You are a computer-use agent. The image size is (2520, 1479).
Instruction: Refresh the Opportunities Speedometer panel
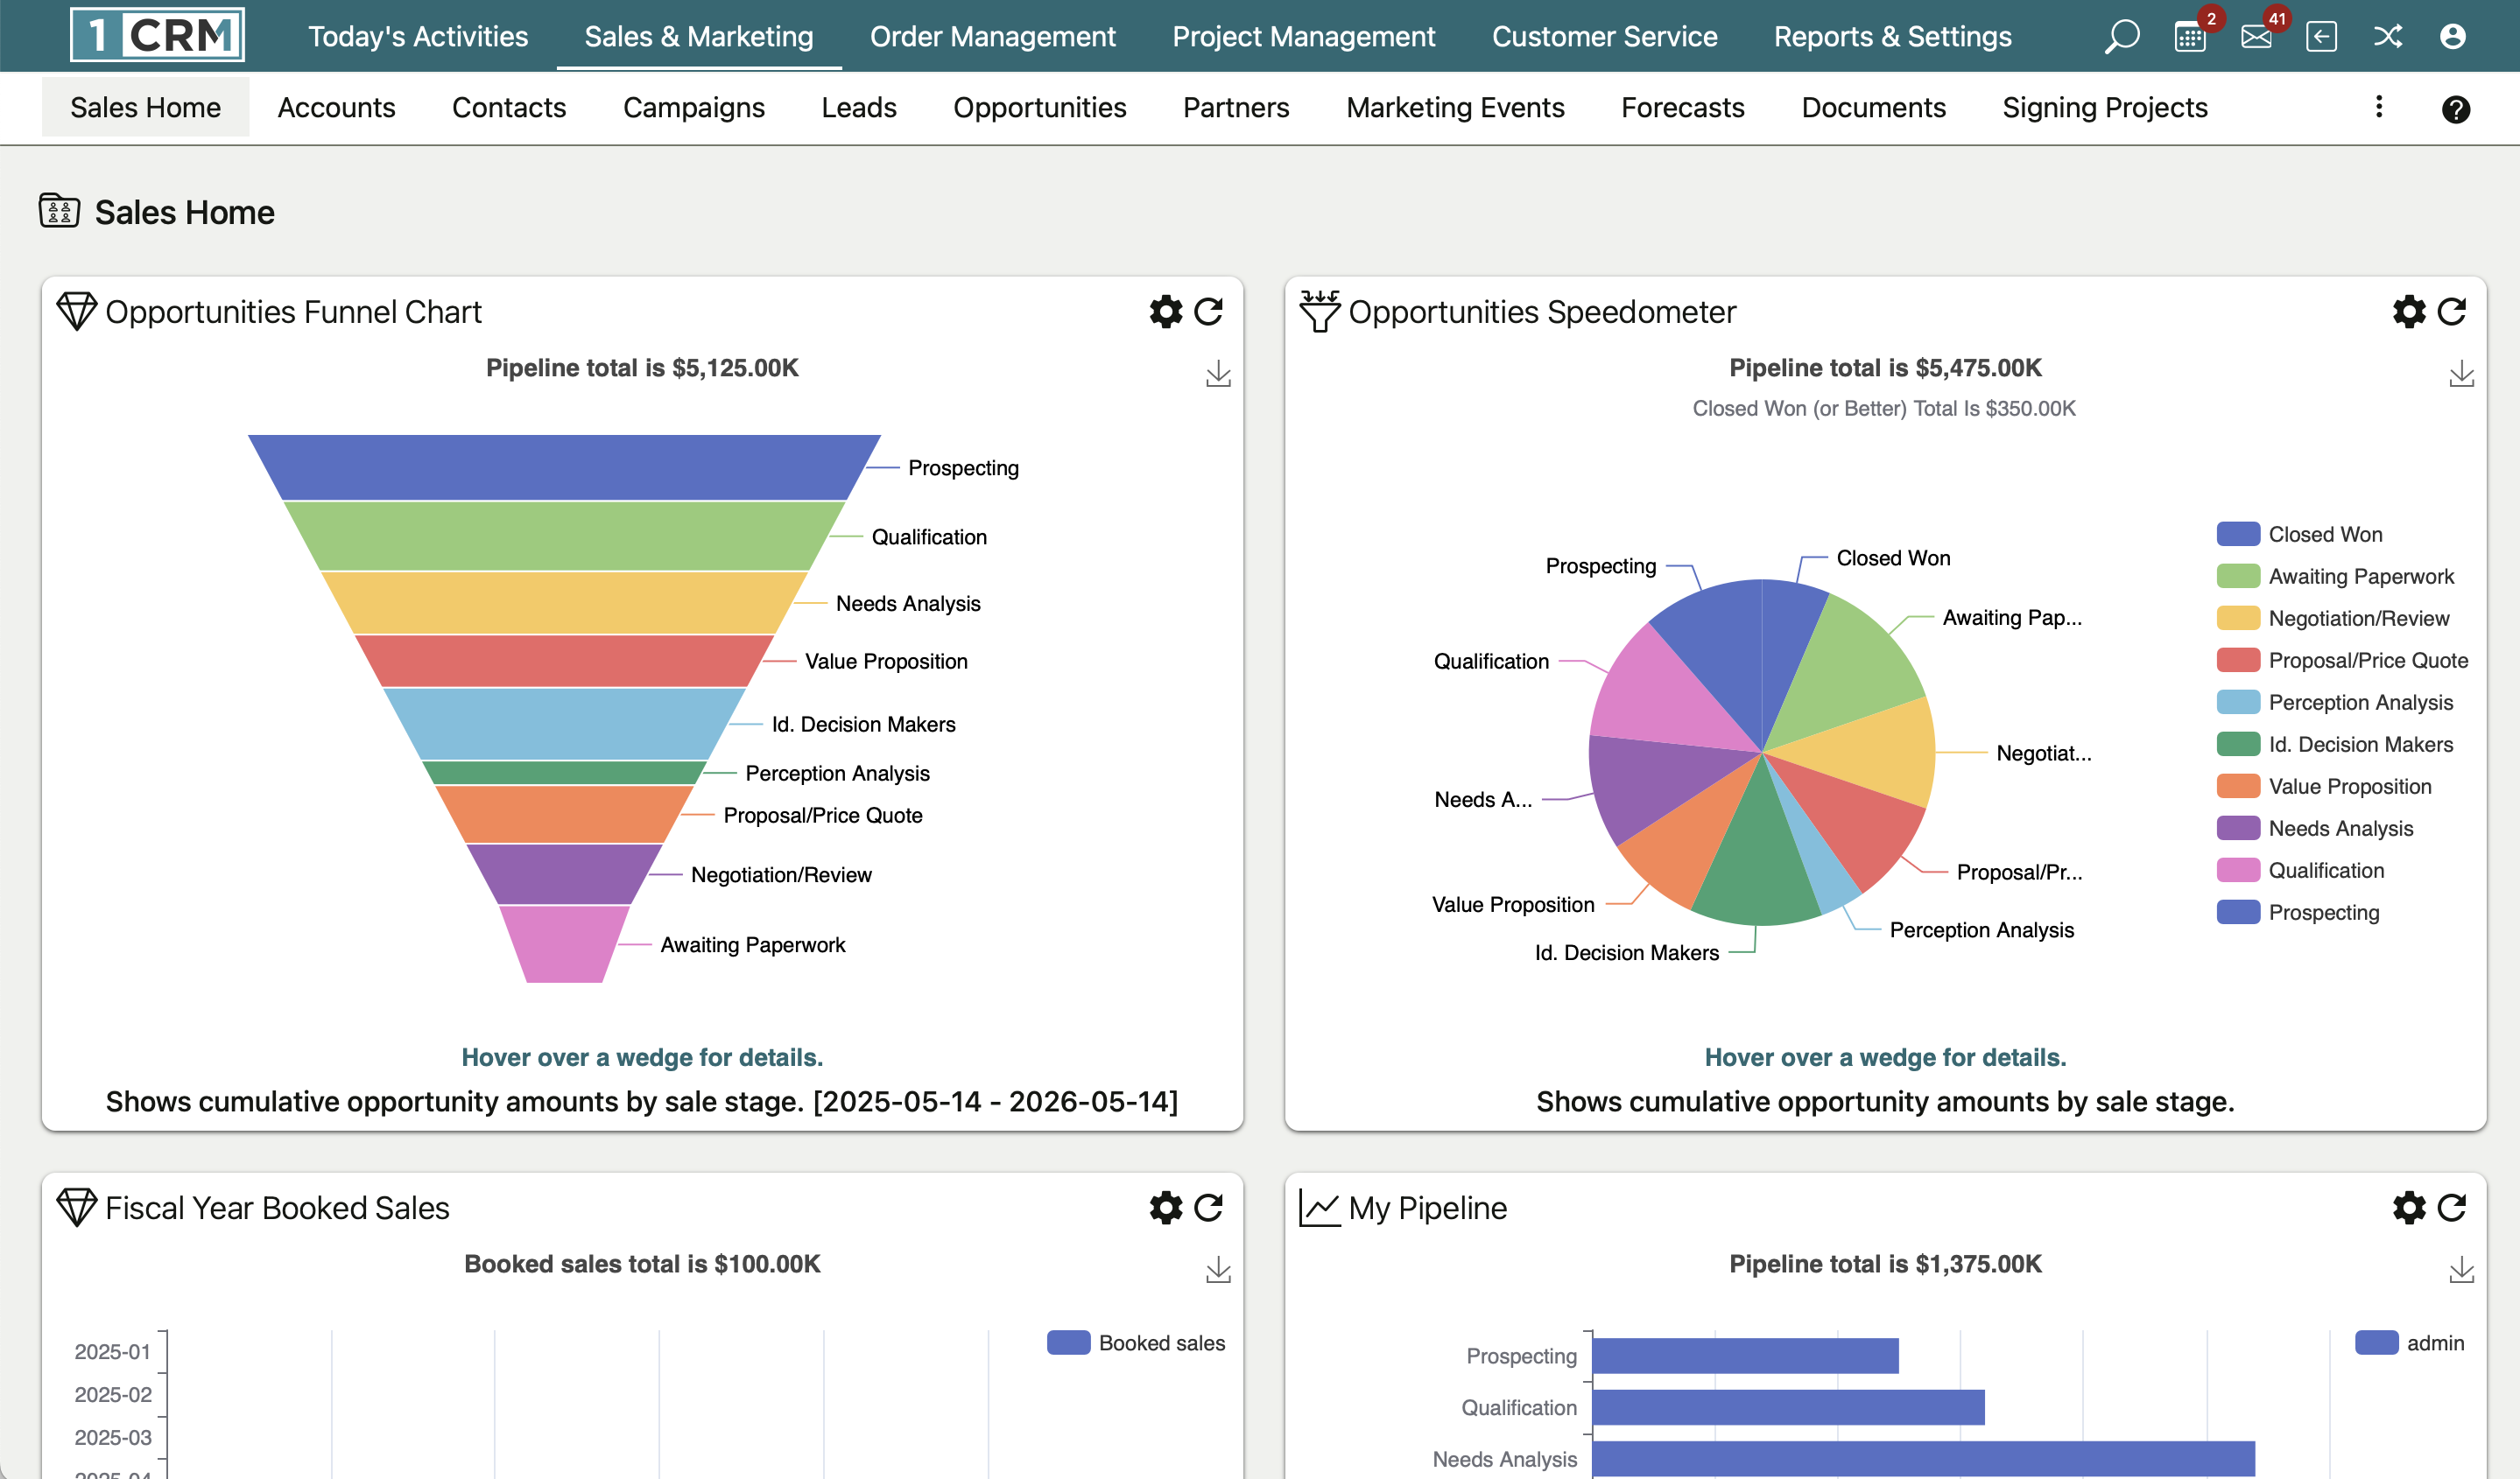[x=2452, y=311]
